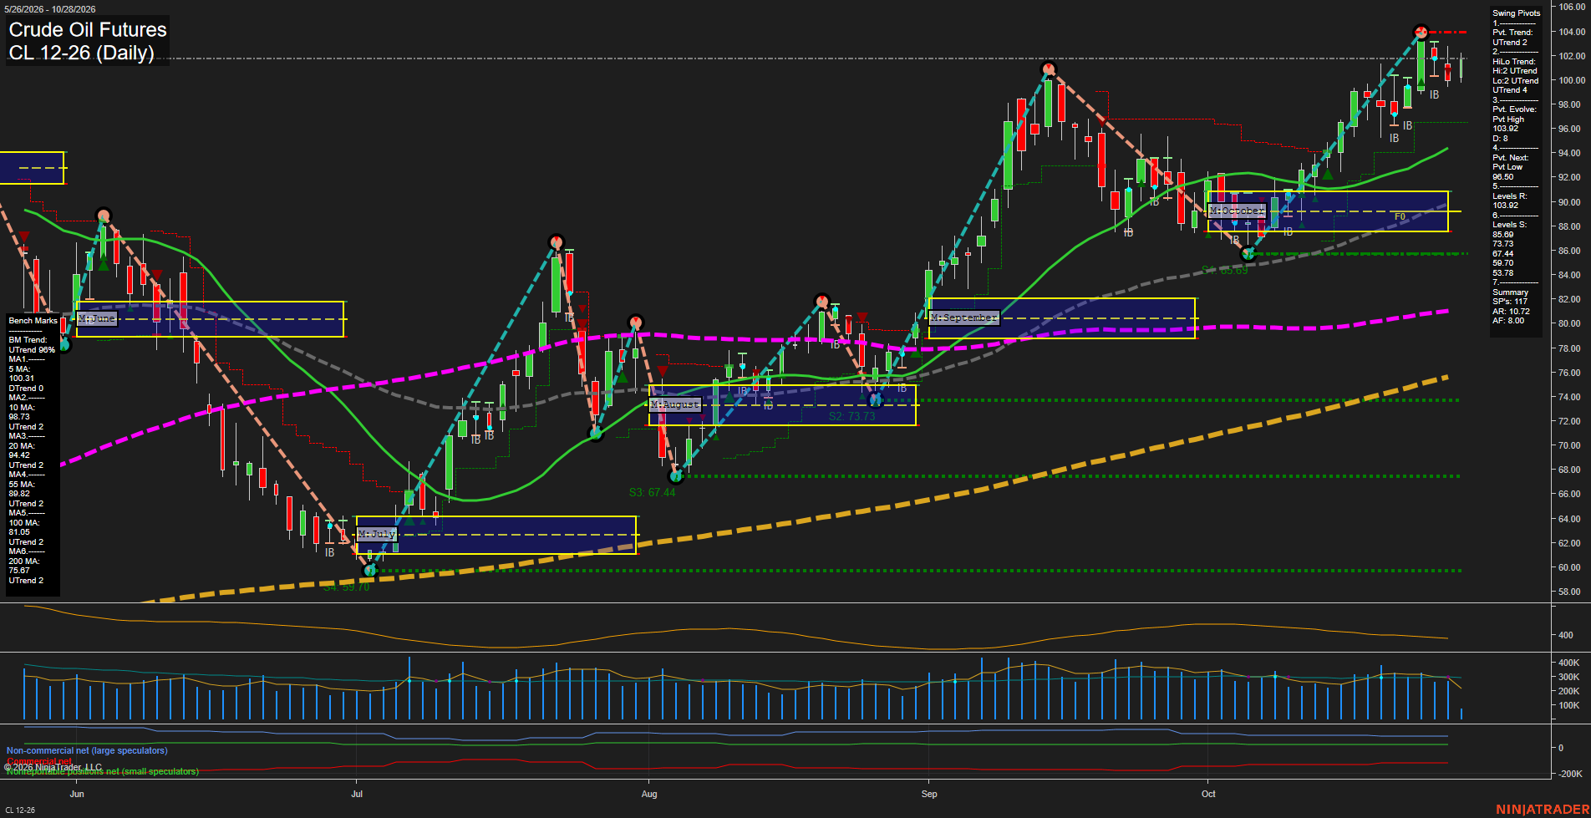
Task: Click the August low pivot marker near 67.44
Action: [676, 476]
